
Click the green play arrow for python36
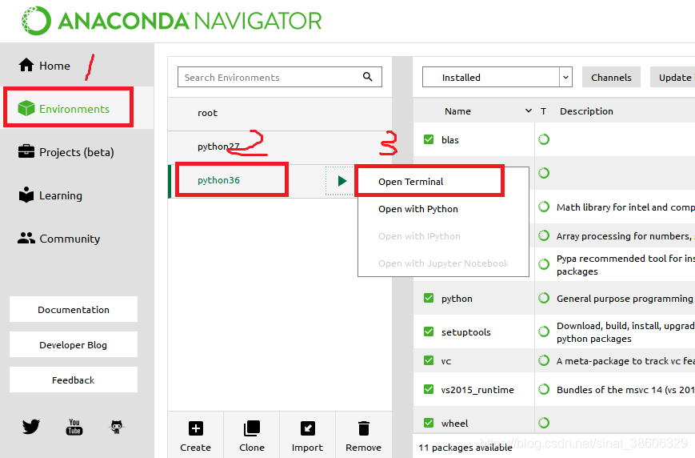(342, 181)
